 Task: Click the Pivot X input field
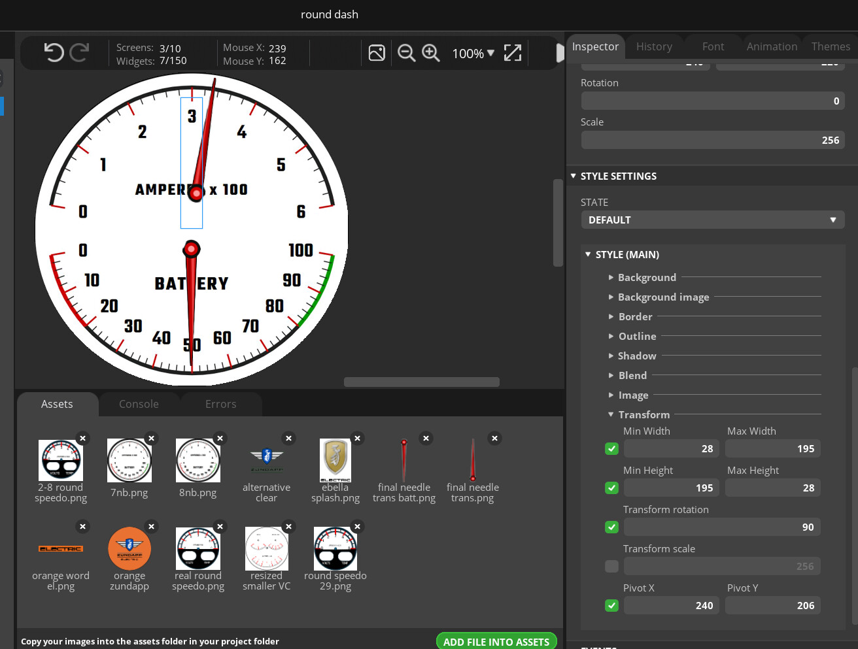(671, 606)
